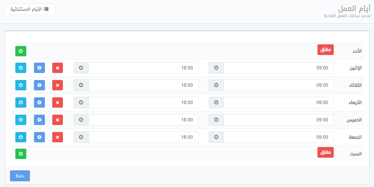Click the closed (مغلق) badge for Sunday
374x187 pixels.
coord(325,50)
